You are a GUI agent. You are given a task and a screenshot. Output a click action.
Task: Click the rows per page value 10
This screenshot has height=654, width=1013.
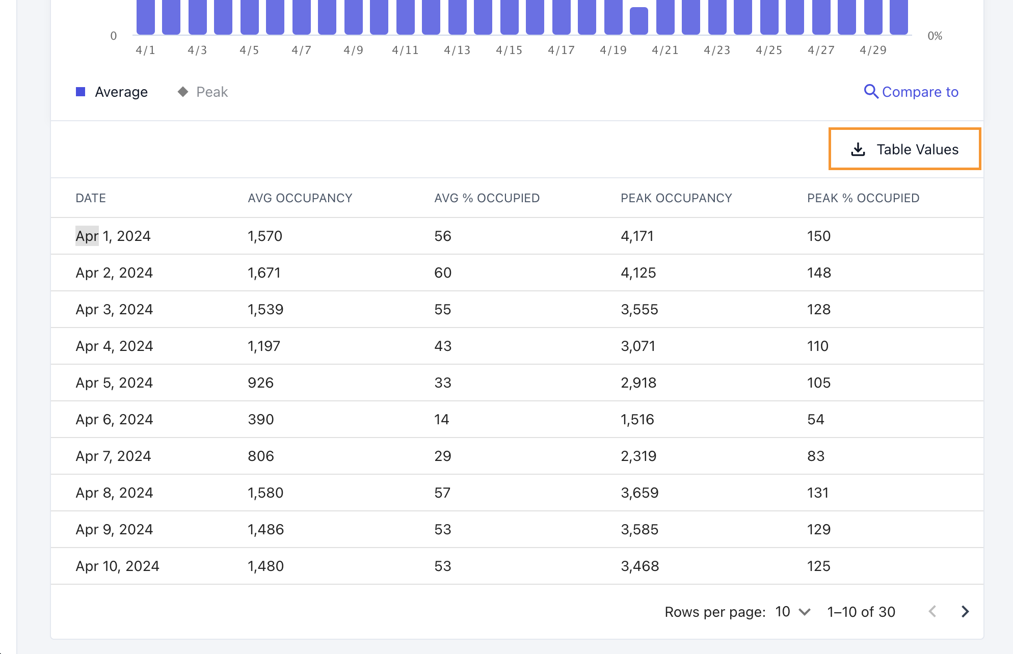(783, 611)
